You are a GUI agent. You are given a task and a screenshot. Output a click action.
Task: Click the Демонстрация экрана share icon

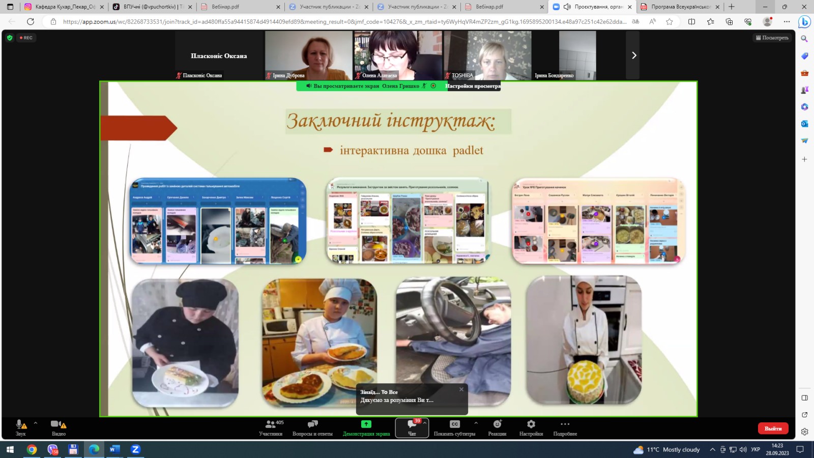click(366, 424)
